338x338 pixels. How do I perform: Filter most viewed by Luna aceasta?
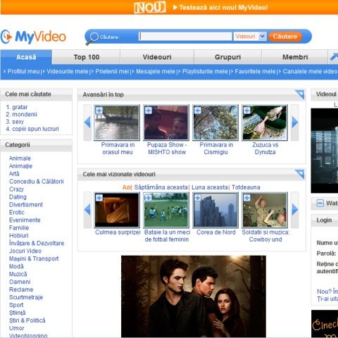coord(210,187)
